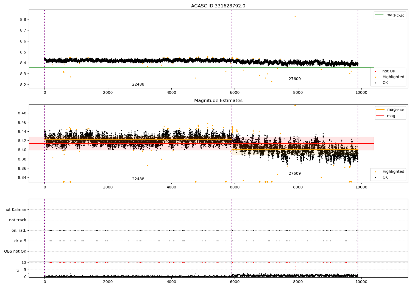Click the 'dr > 5' row label
This screenshot has width=412, height=288.
tap(20, 241)
